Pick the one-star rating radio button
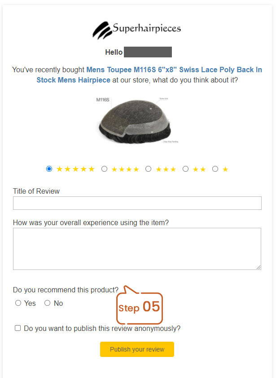Screen dimensions: 276x378 click(x=215, y=169)
